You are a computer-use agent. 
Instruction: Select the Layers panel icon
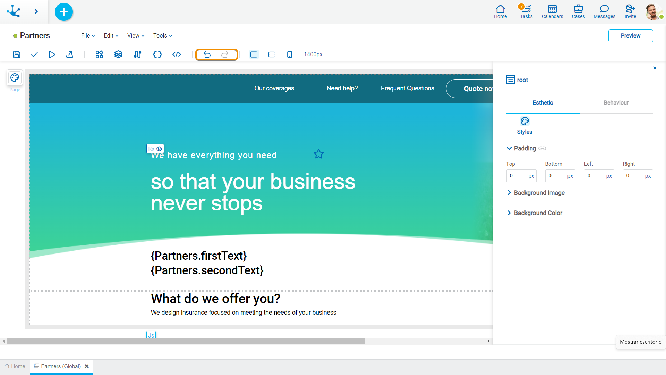point(119,54)
